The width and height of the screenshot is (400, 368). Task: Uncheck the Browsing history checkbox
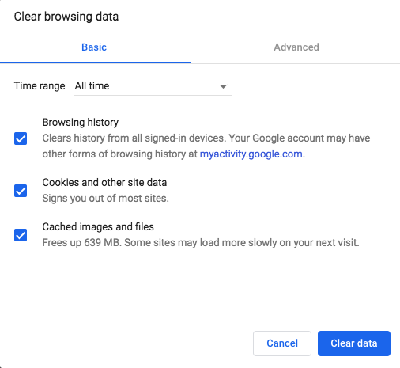[21, 138]
